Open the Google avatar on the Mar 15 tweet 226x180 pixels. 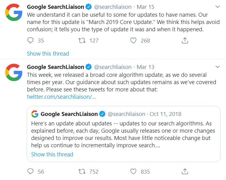click(x=14, y=12)
